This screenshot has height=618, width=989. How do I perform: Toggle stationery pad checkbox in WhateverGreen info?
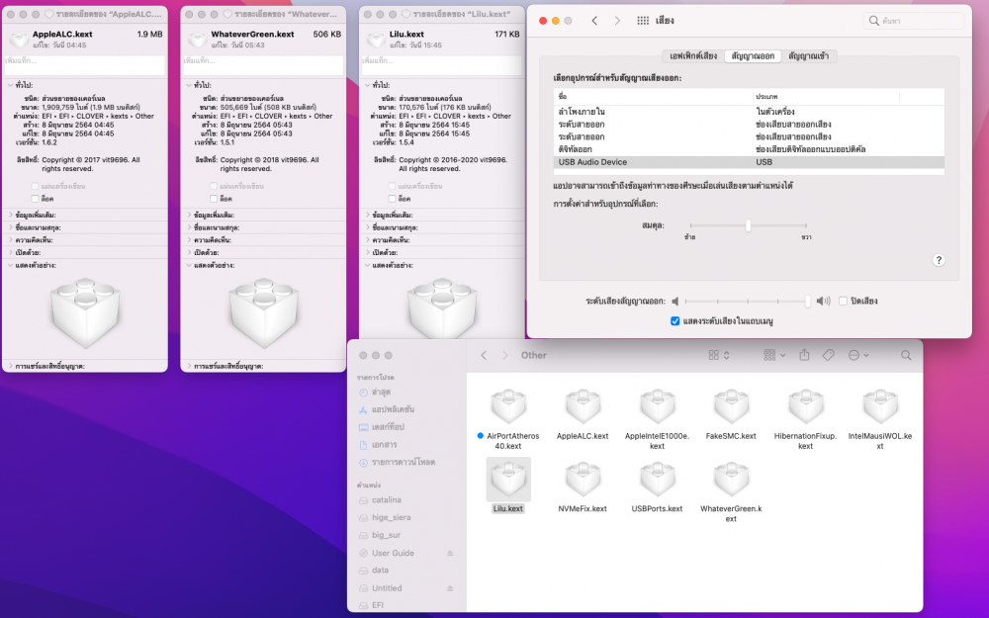214,186
